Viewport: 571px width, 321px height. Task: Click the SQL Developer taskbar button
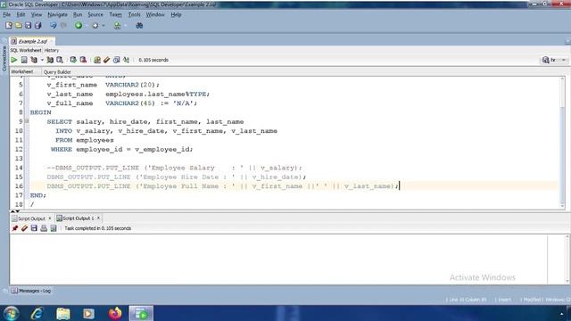coord(141,313)
